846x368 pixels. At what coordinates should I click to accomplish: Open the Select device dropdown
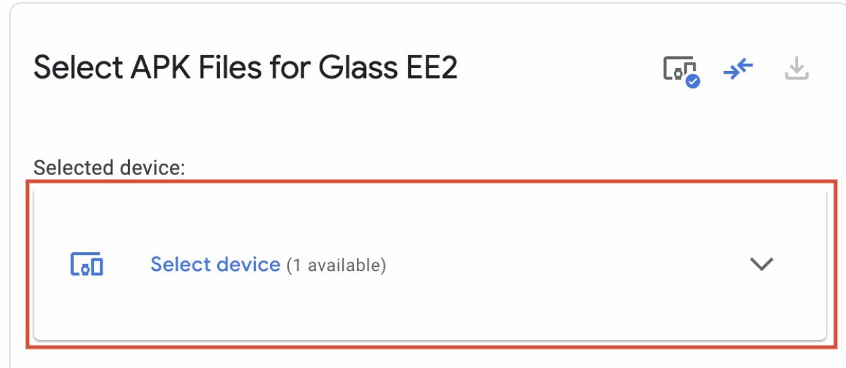pyautogui.click(x=430, y=265)
